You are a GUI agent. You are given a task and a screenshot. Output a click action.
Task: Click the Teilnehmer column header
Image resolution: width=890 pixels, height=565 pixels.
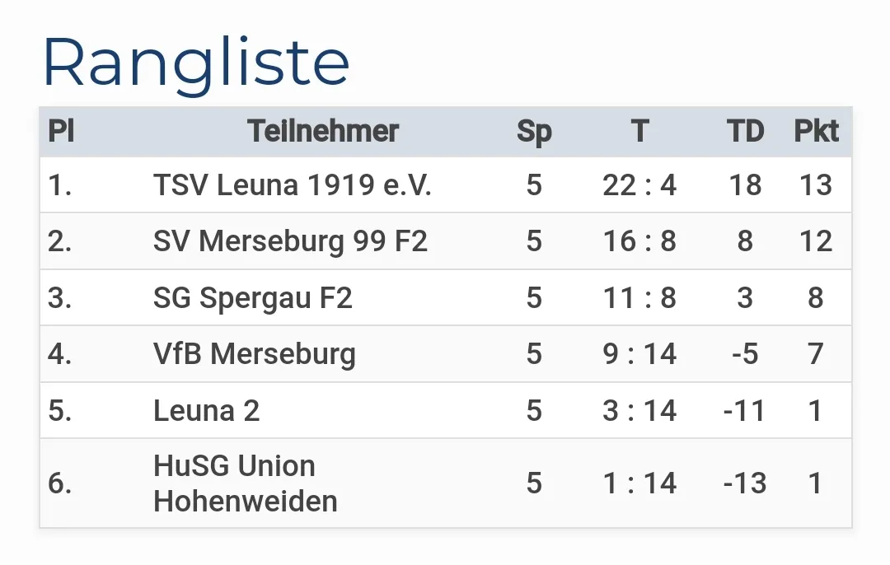[323, 131]
